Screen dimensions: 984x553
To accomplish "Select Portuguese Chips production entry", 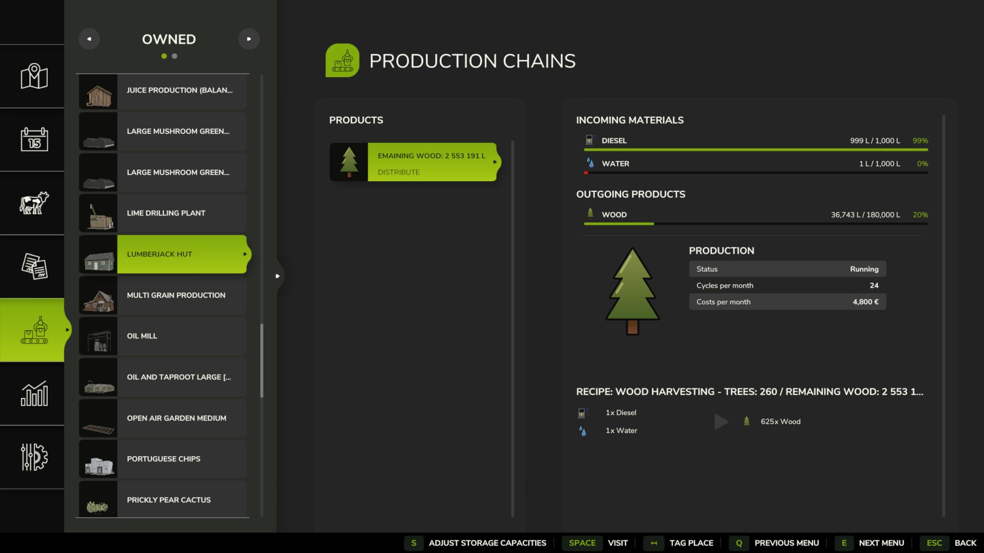I will pyautogui.click(x=162, y=459).
